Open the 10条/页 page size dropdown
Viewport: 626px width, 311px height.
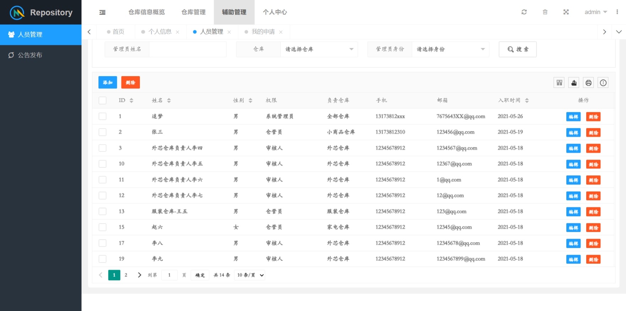point(250,275)
